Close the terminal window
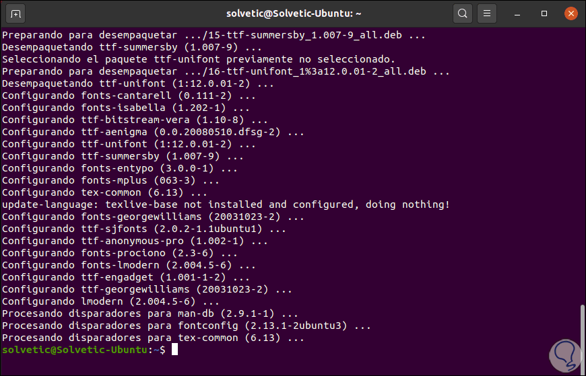Image resolution: width=586 pixels, height=376 pixels. 569,13
